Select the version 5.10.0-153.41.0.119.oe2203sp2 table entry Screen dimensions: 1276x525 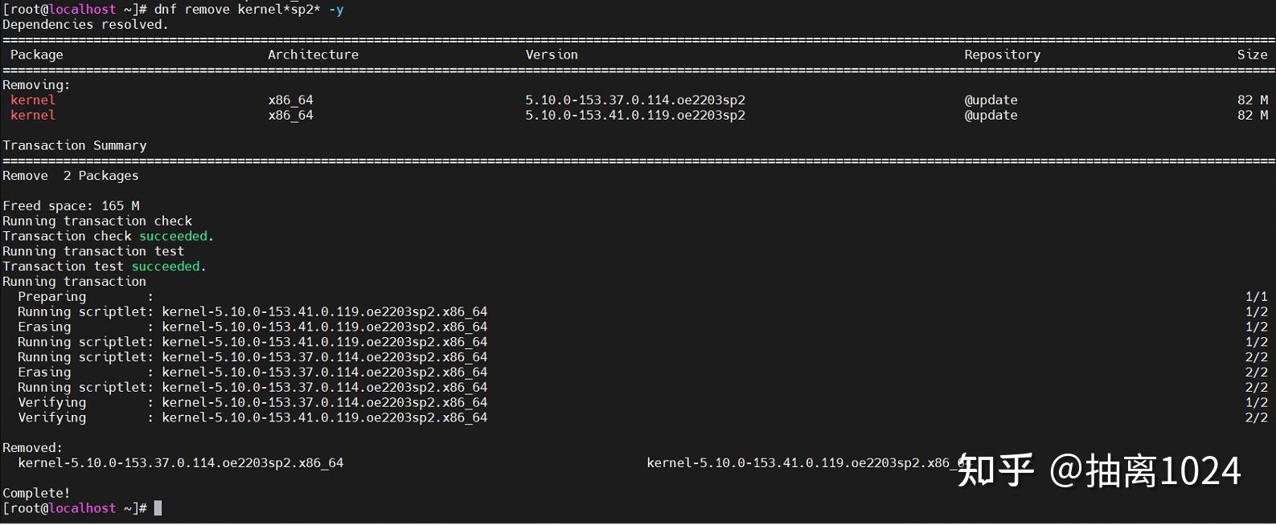tap(635, 116)
